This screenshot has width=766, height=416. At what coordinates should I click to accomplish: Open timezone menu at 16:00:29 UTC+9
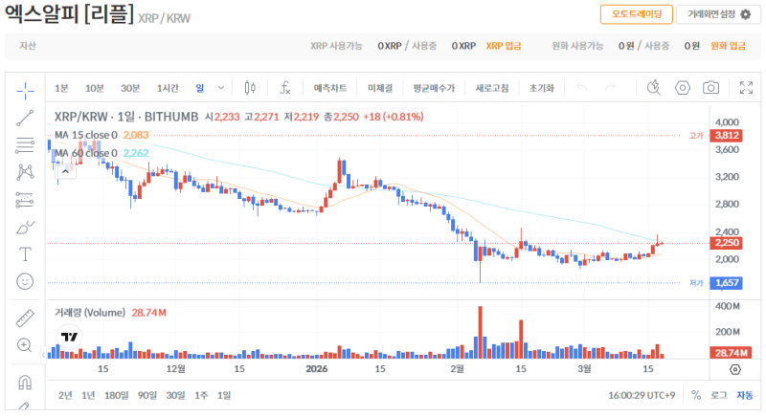coord(642,395)
